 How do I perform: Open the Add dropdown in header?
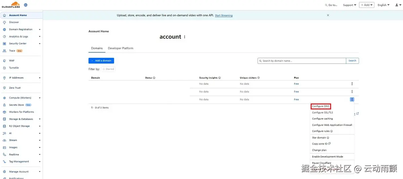pyautogui.click(x=366, y=5)
